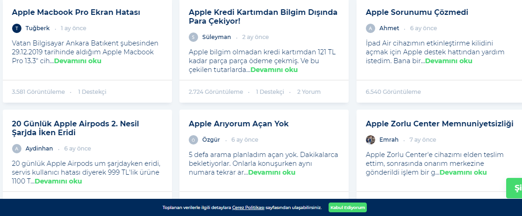The width and height of the screenshot is (522, 216).
Task: Click '1 Destekçi' under credit card complaint
Action: [270, 92]
